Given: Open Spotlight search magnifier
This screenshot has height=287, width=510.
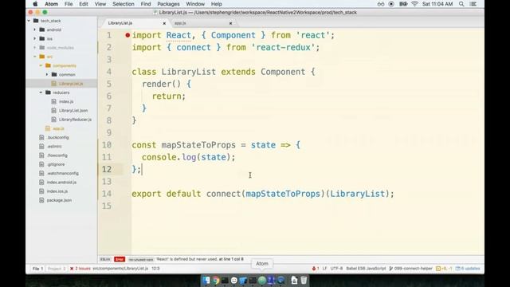Looking at the screenshot, I should (461, 4).
